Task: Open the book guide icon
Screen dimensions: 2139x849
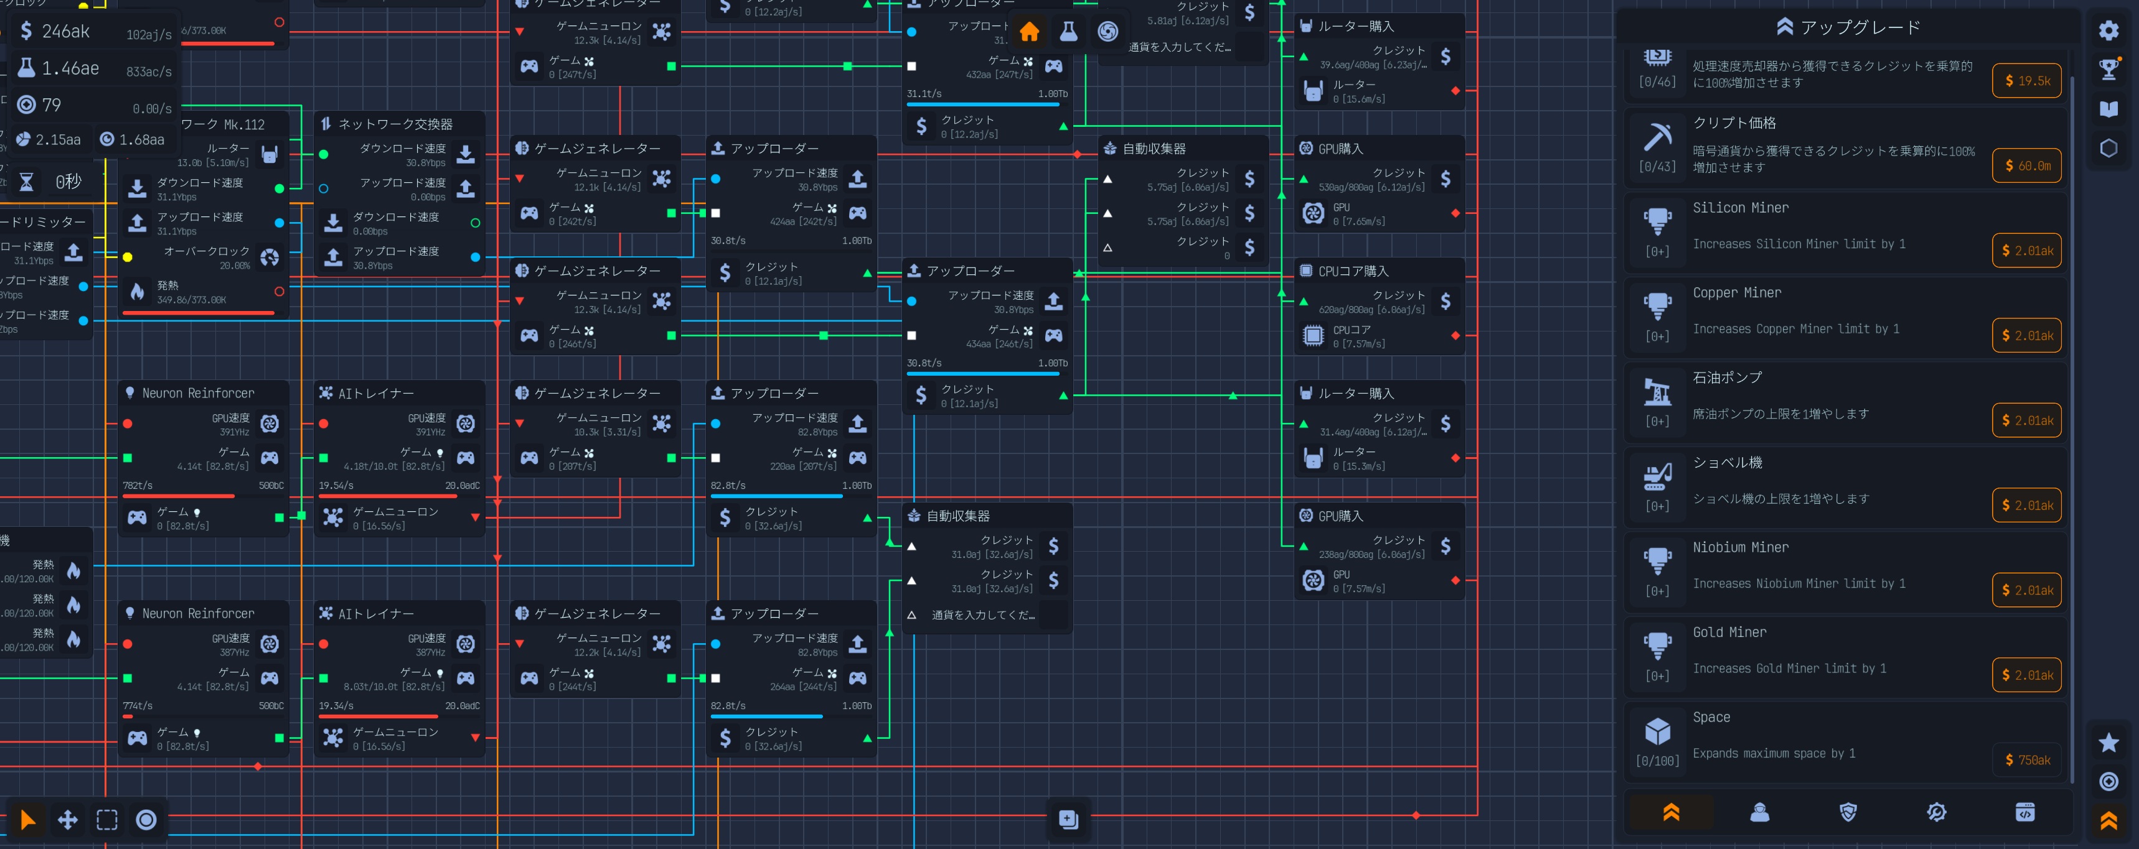Action: (x=2108, y=109)
